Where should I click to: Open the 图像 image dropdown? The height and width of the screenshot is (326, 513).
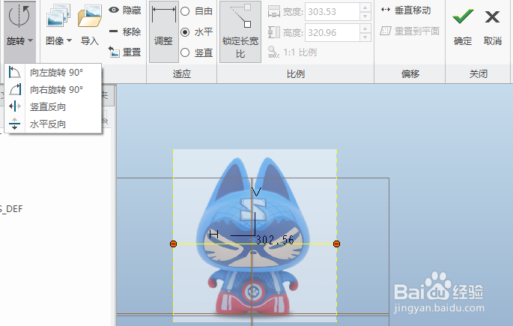click(58, 41)
